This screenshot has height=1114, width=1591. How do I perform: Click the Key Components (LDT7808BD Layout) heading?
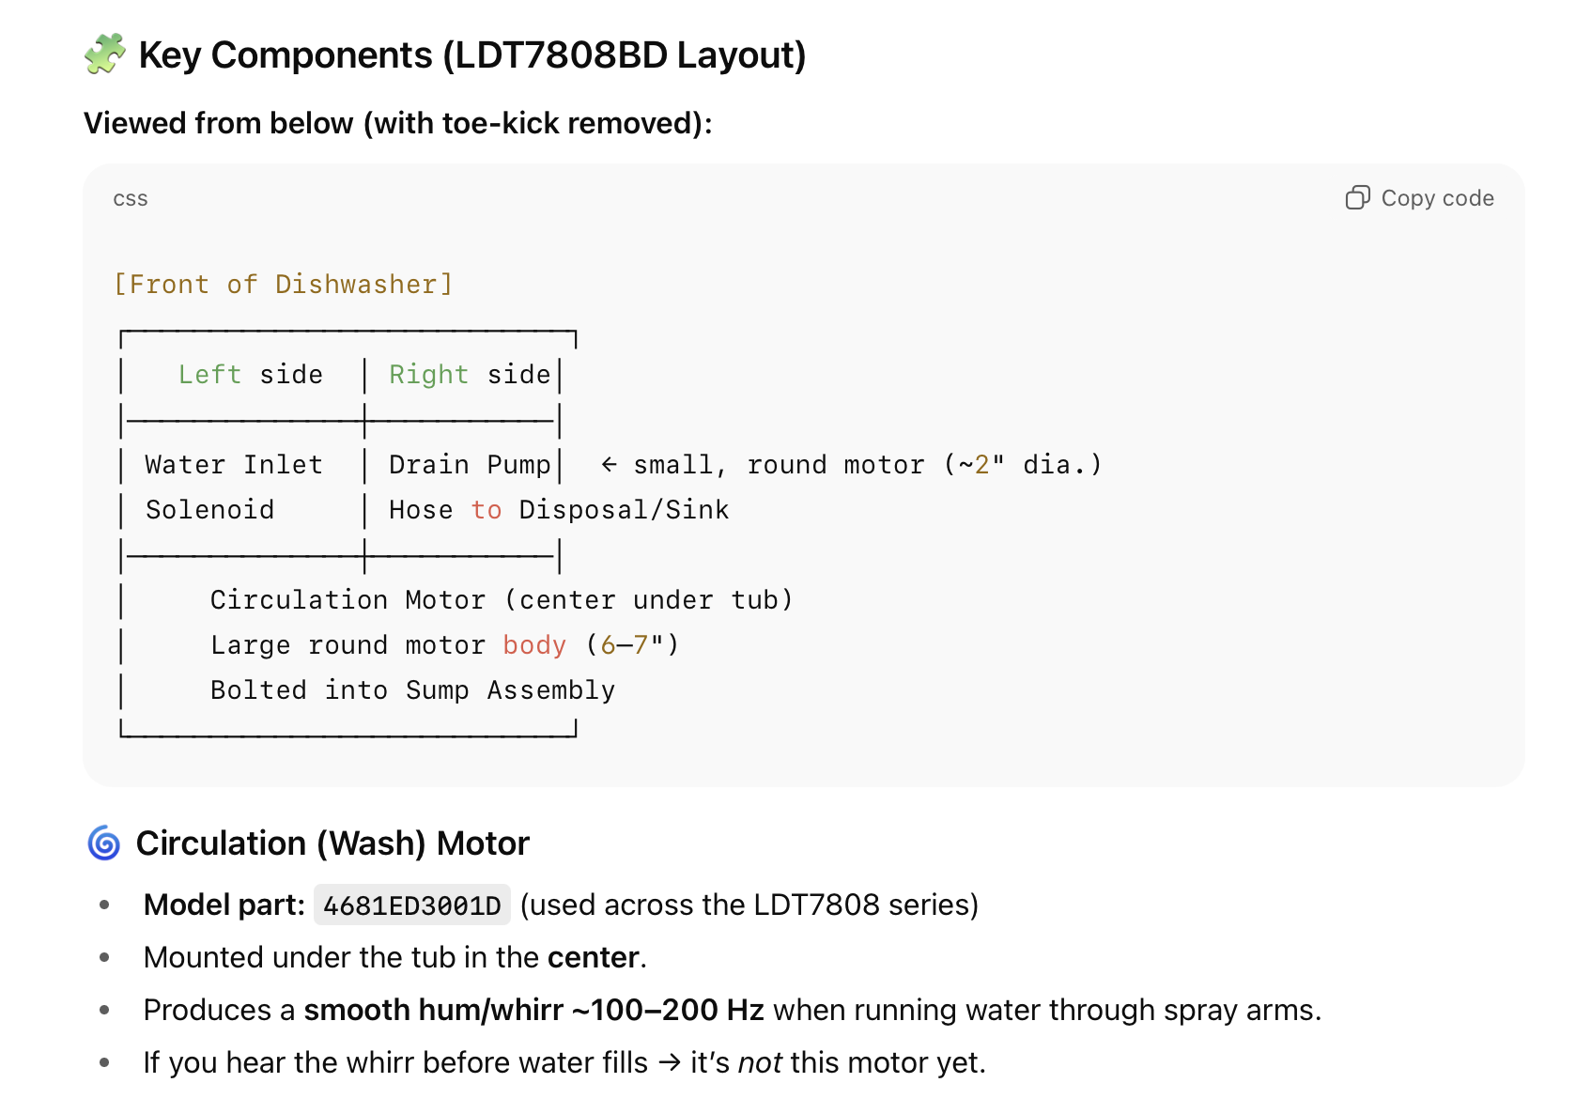(471, 55)
